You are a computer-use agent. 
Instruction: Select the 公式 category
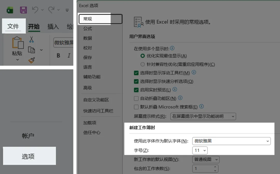click(x=88, y=28)
